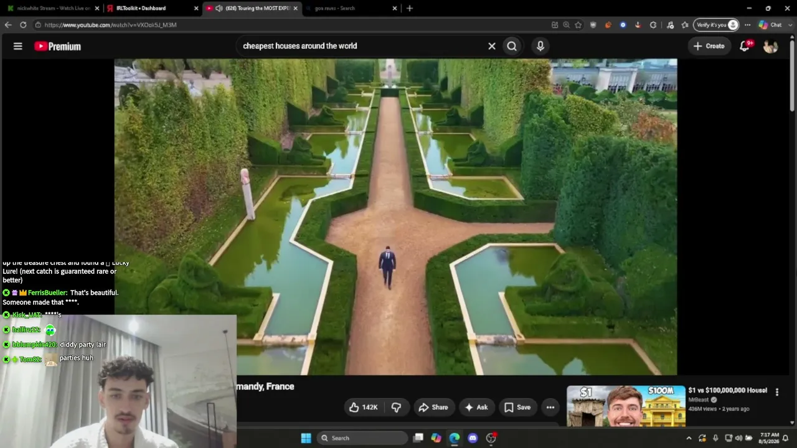Open the YouTube account avatar menu

tap(771, 46)
